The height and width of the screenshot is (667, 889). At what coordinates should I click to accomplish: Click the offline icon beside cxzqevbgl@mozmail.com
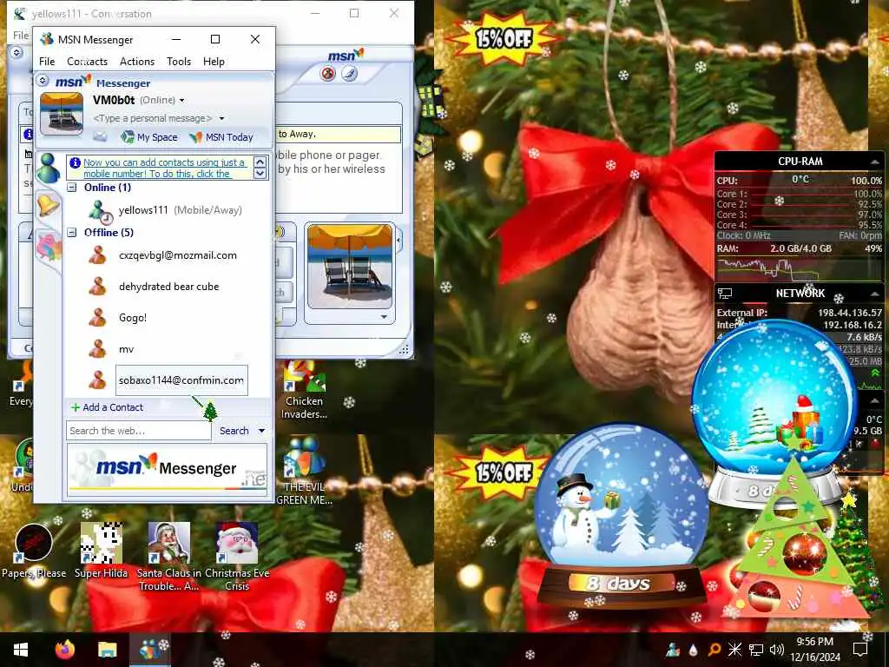[97, 255]
